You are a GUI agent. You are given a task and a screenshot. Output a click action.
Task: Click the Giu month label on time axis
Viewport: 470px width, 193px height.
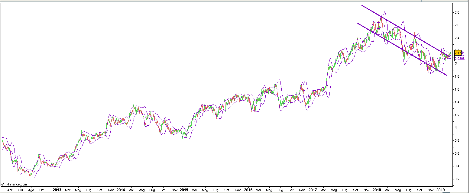pyautogui.click(x=20, y=190)
